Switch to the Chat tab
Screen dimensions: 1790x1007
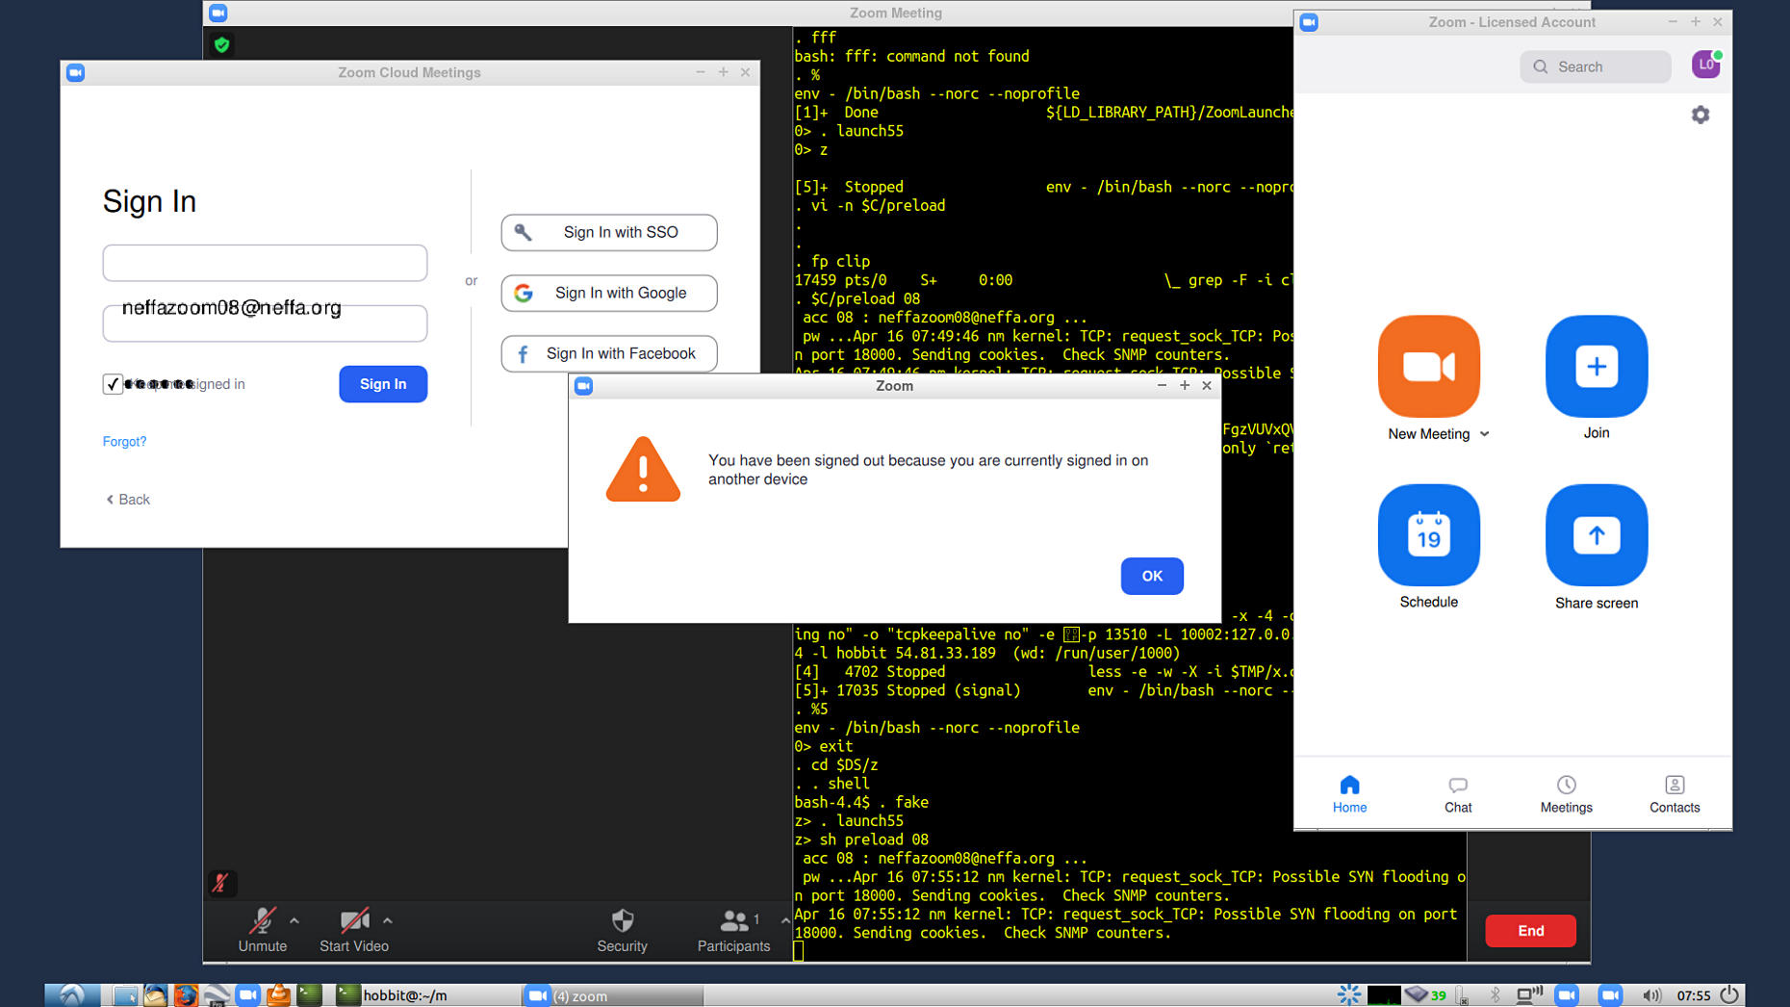pyautogui.click(x=1457, y=794)
